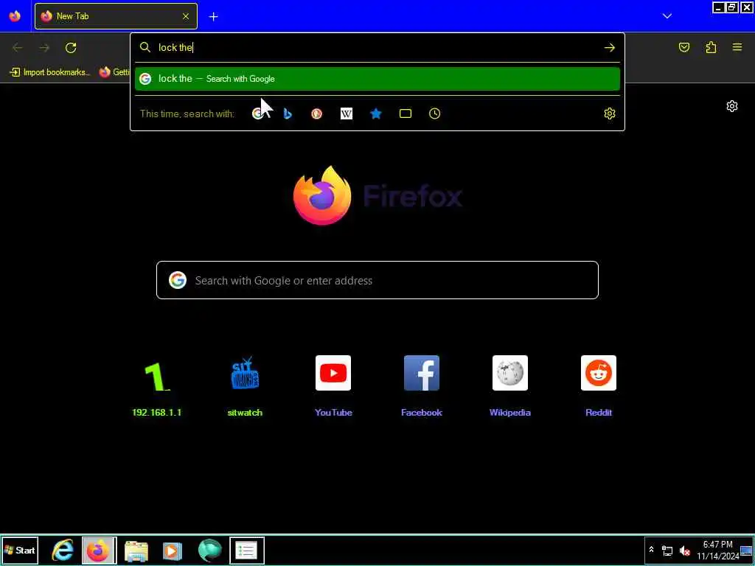The width and height of the screenshot is (755, 566).
Task: Click Import bookmarks in bookmarks toolbar
Action: 49,72
